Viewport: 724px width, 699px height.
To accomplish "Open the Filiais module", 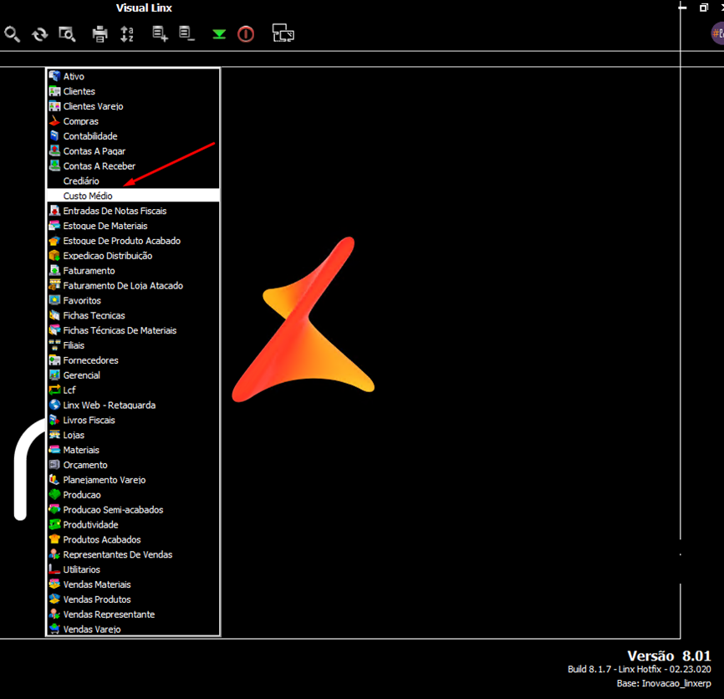I will point(133,345).
